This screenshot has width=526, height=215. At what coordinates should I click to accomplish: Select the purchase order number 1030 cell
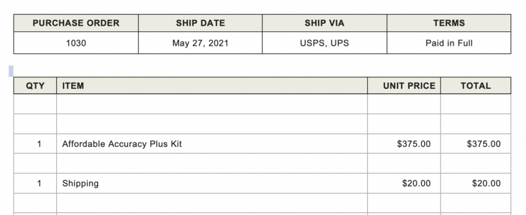point(76,43)
